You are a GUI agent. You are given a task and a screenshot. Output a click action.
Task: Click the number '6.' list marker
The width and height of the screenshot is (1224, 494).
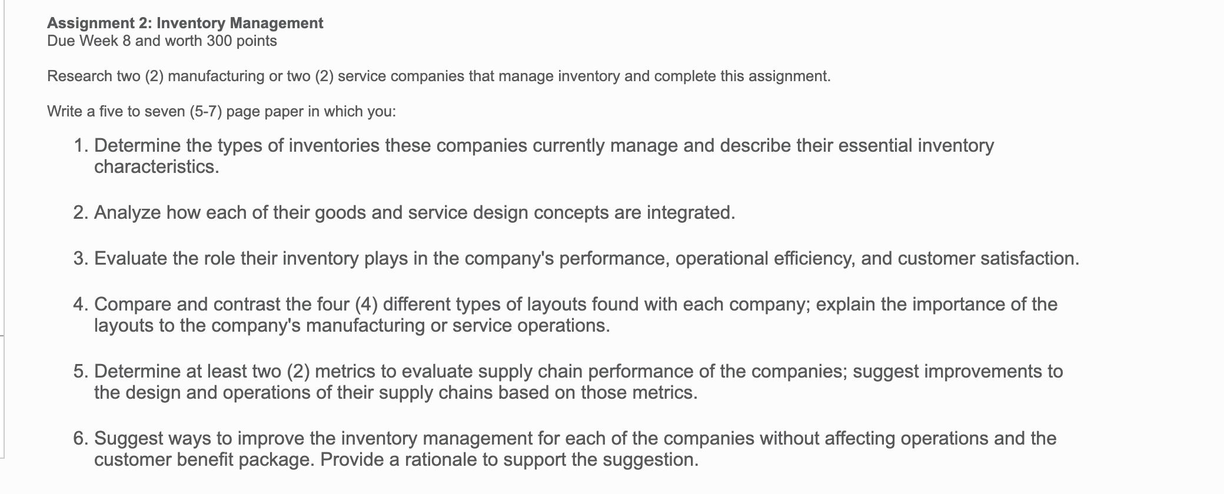click(x=81, y=438)
